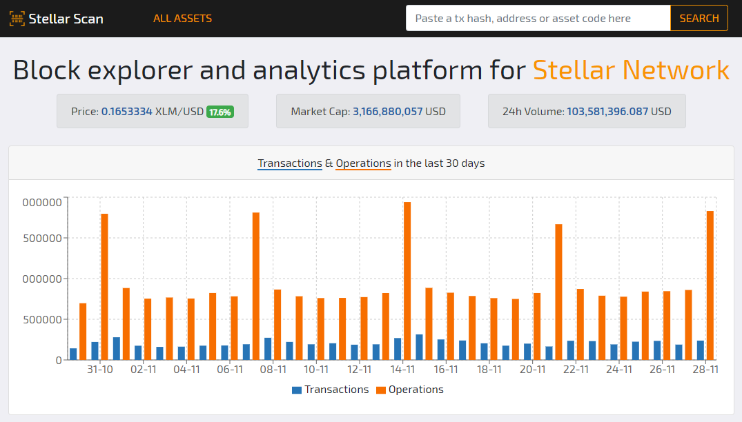The image size is (742, 422).
Task: Click the orange Operations bar at 31-10
Action: point(105,286)
